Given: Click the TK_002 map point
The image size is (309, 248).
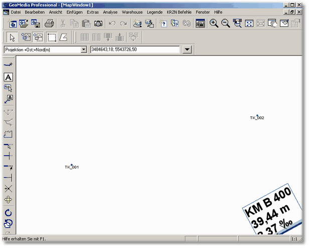Looking at the screenshot, I should tap(257, 116).
